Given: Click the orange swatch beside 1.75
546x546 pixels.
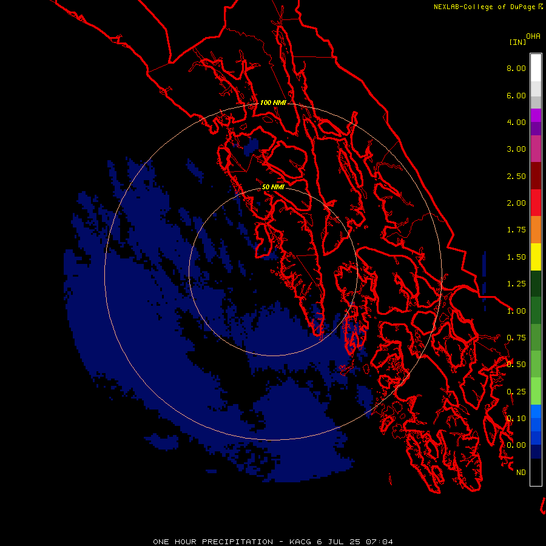Looking at the screenshot, I should 536,230.
